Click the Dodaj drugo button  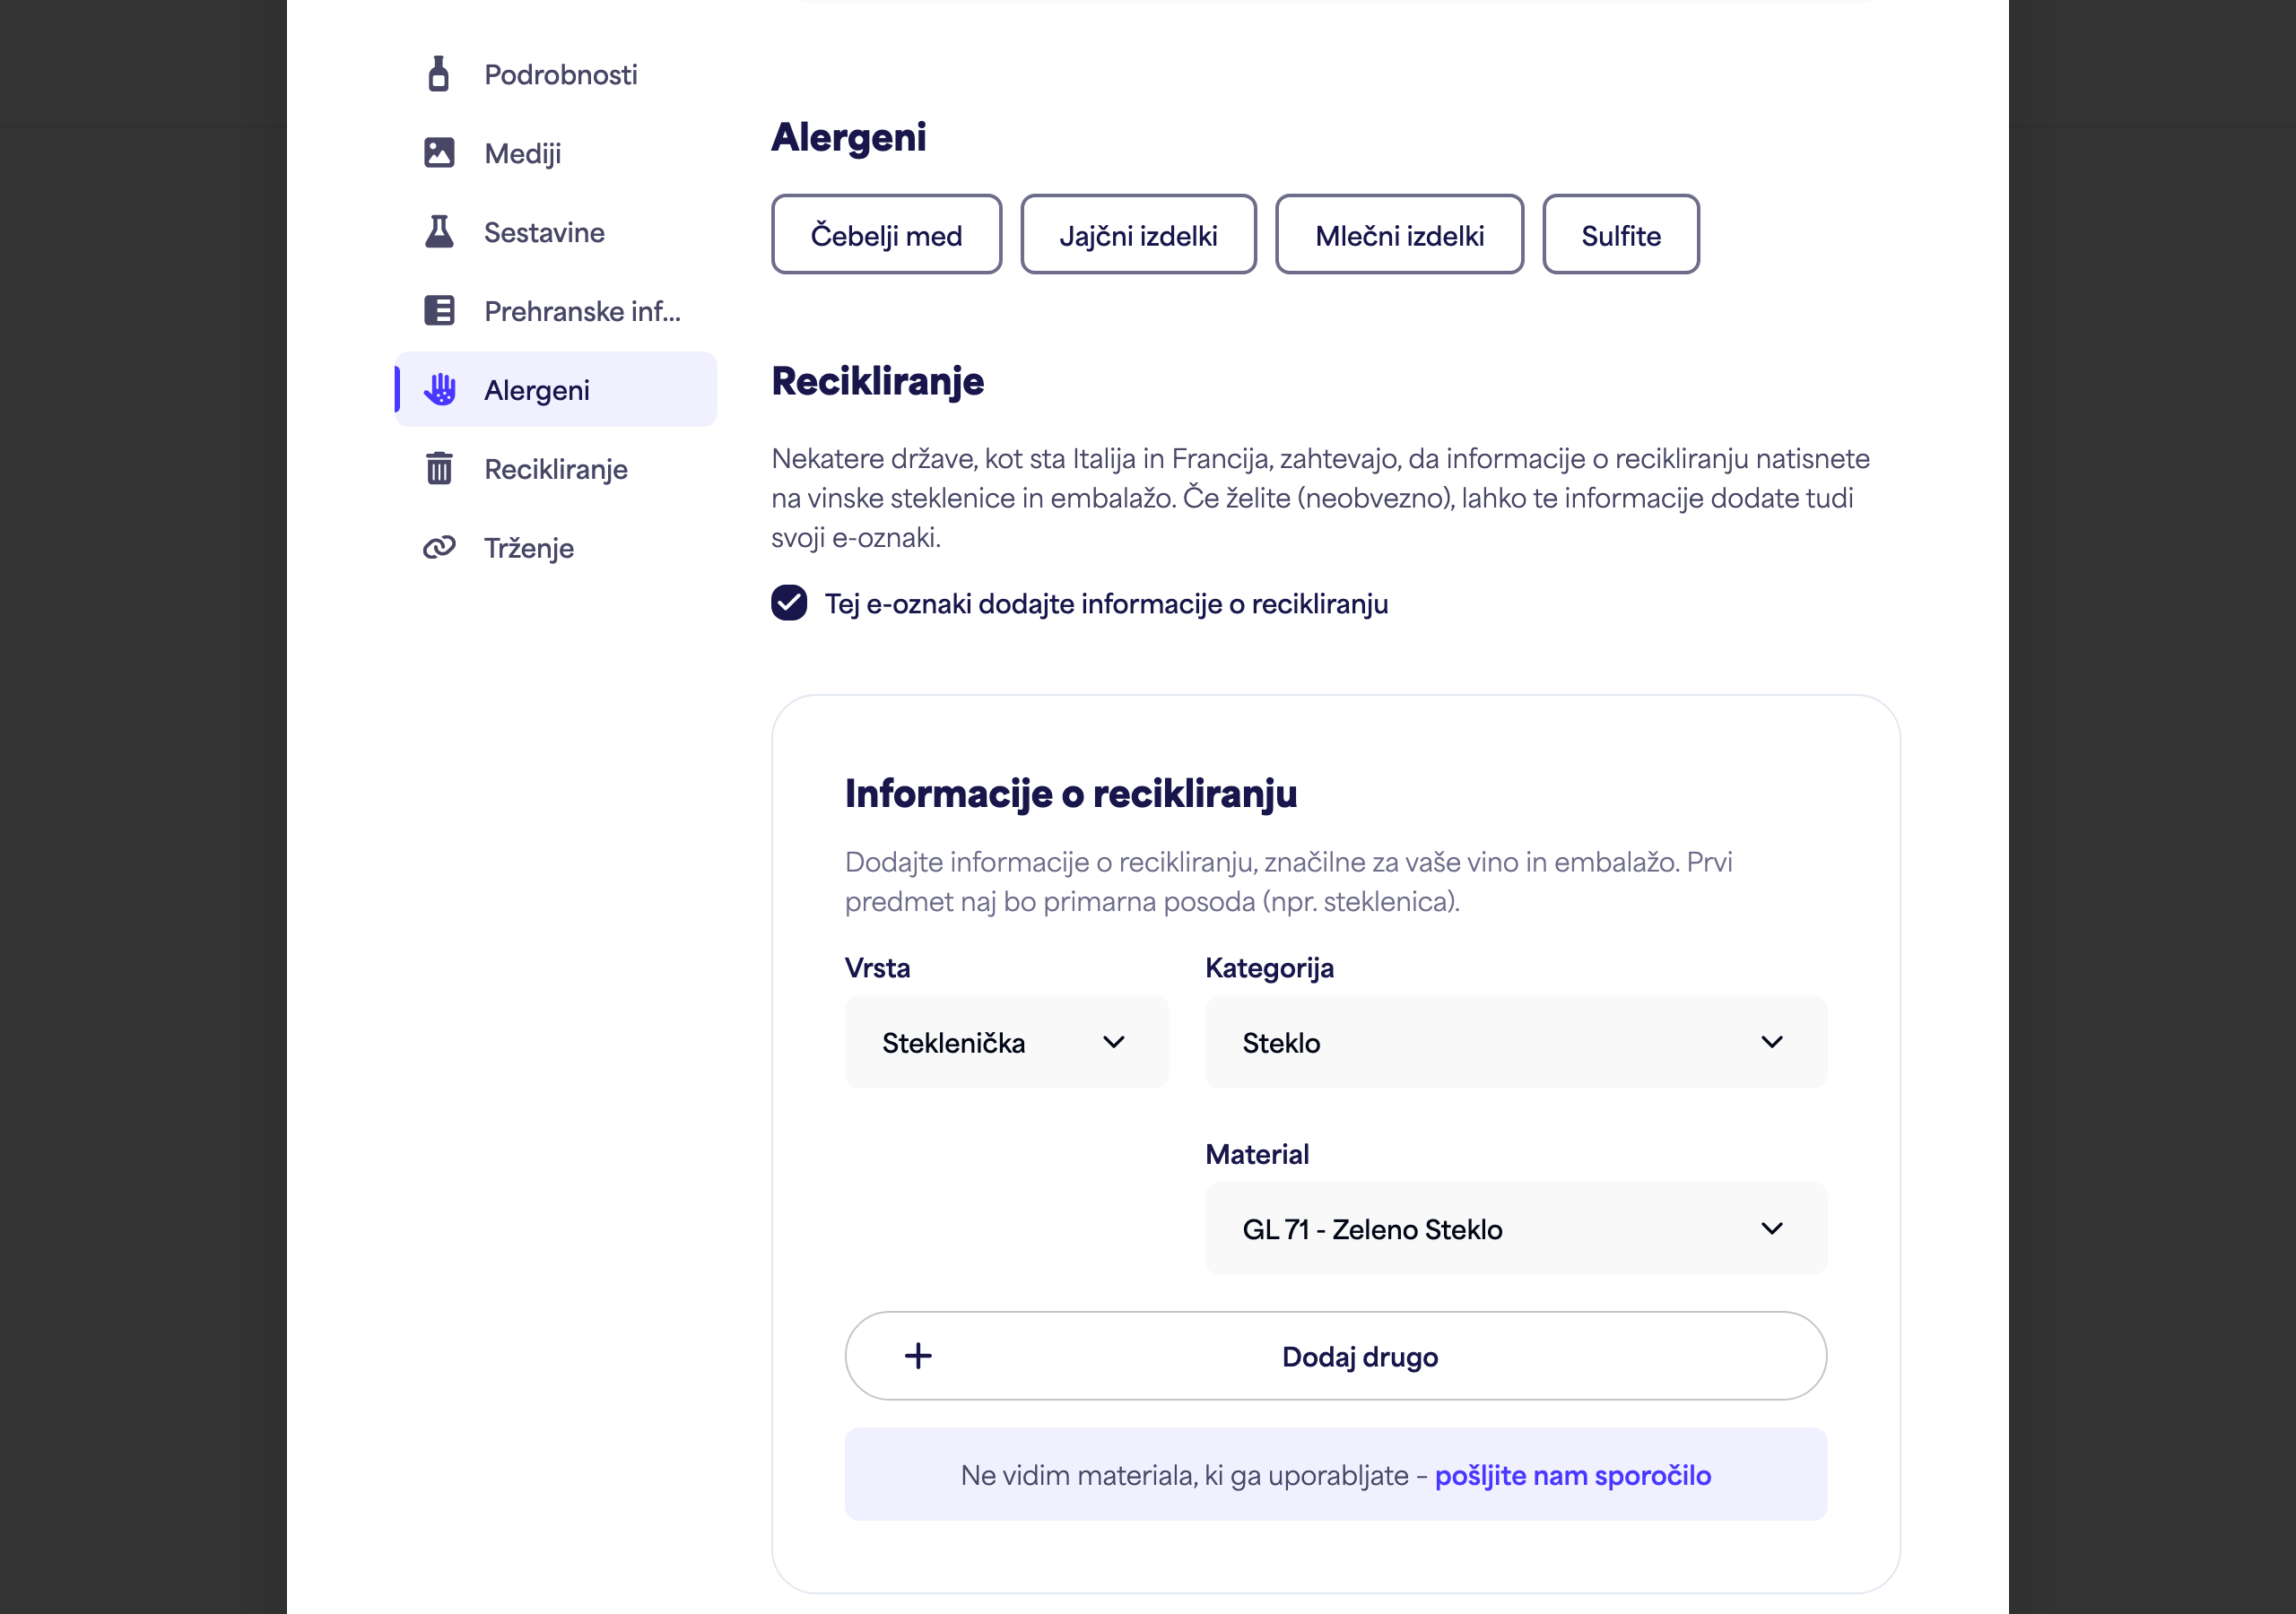click(1335, 1356)
